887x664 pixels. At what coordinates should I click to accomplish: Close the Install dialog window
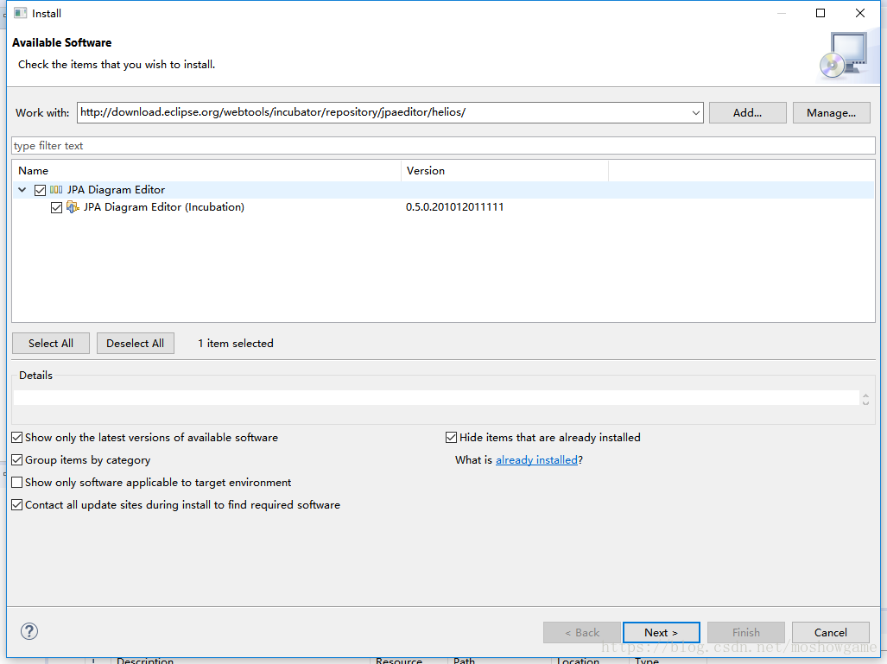[860, 13]
